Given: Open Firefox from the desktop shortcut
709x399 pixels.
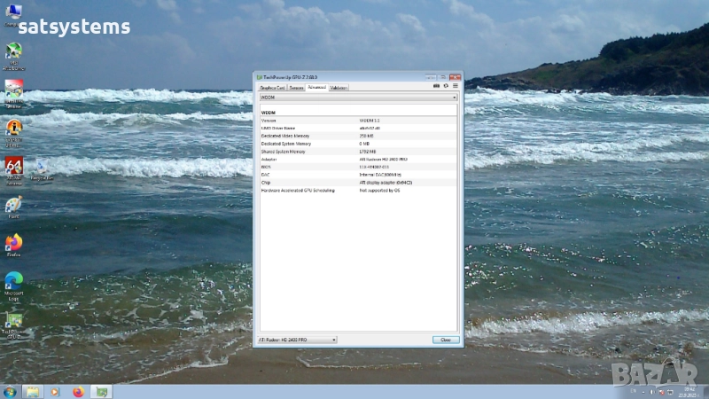Looking at the screenshot, I should point(13,244).
